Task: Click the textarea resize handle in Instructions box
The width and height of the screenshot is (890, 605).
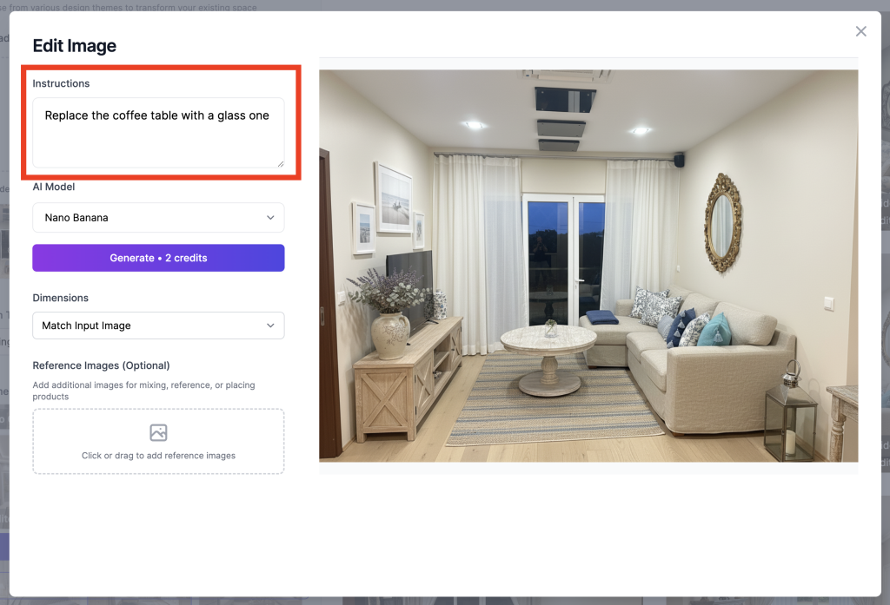Action: point(281,163)
